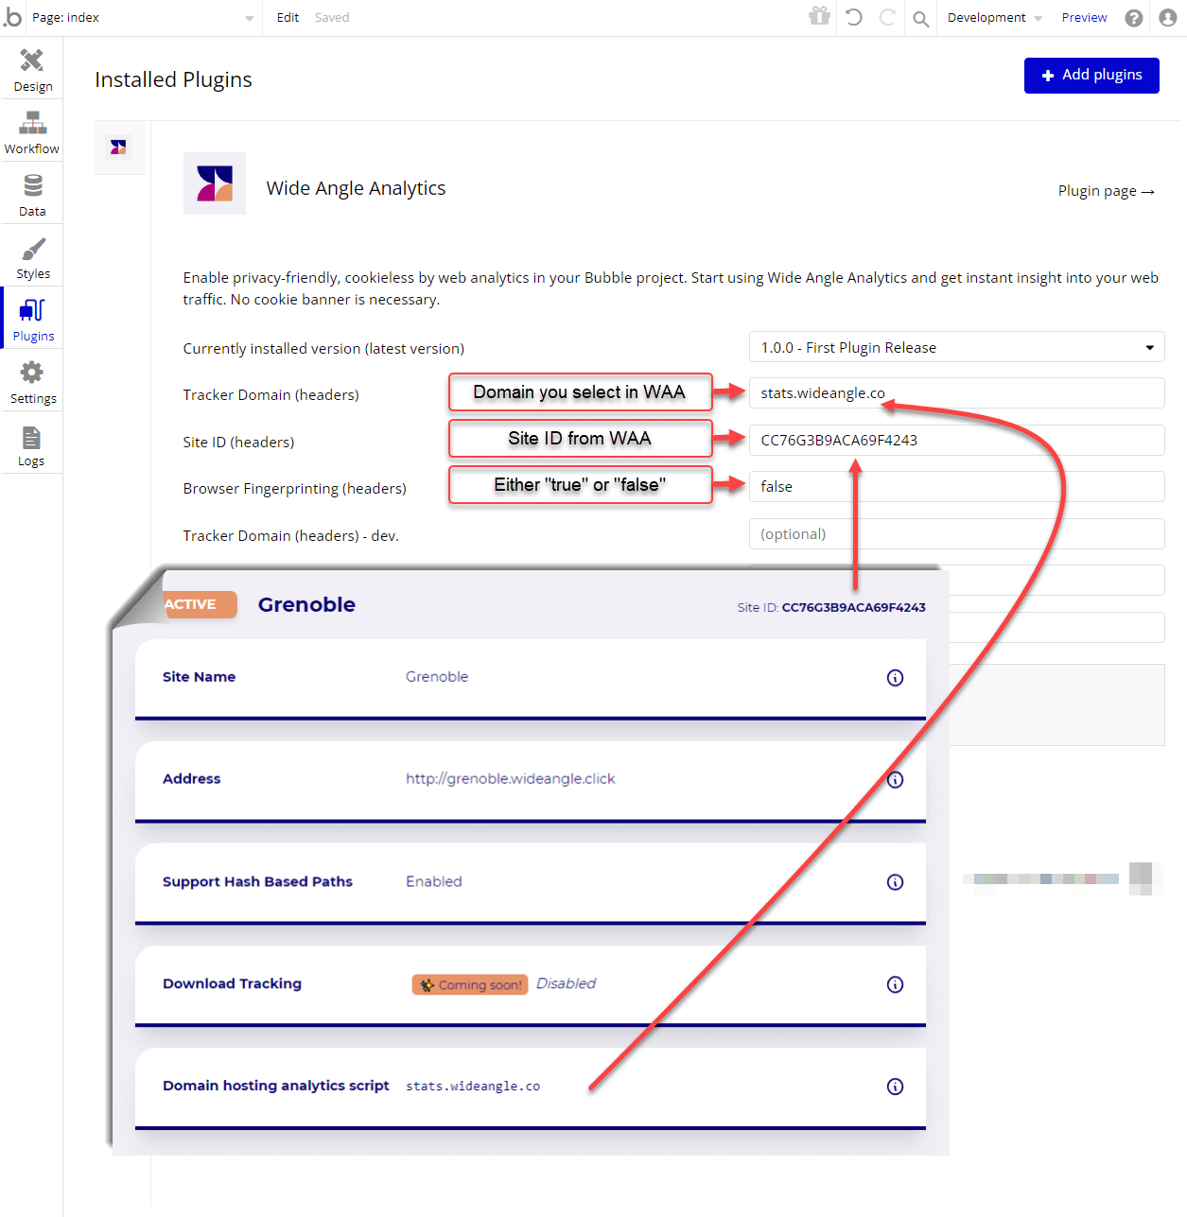Click the Preview link
This screenshot has height=1217, width=1187.
(x=1084, y=17)
